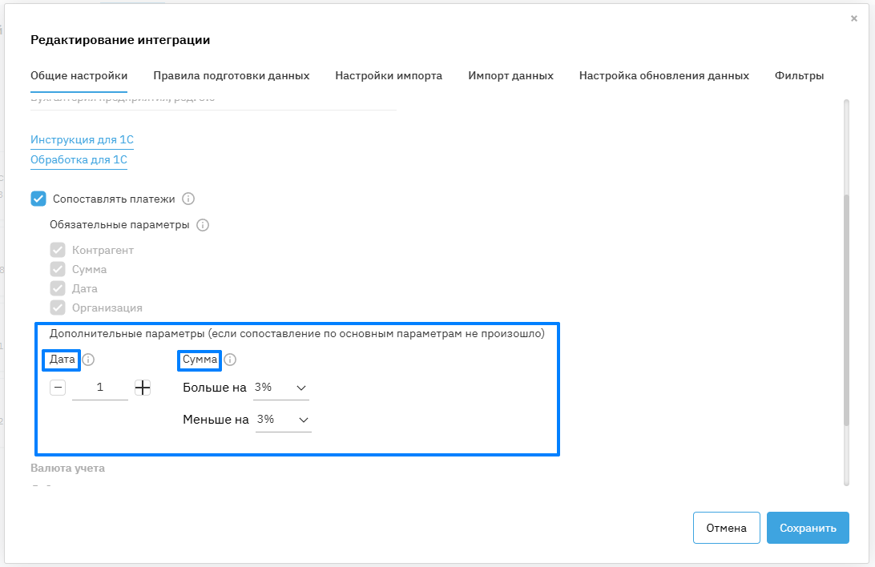Open the Настройки импорта tab
This screenshot has width=875, height=567.
pos(389,76)
